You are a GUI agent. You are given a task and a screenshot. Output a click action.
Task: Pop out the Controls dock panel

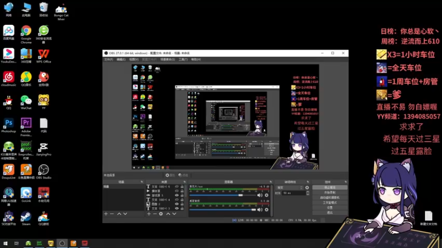tap(346, 182)
